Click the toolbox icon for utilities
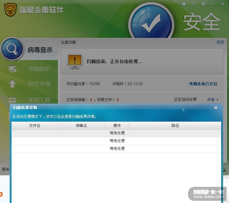The width and height of the screenshot is (229, 203). pyautogui.click(x=12, y=99)
